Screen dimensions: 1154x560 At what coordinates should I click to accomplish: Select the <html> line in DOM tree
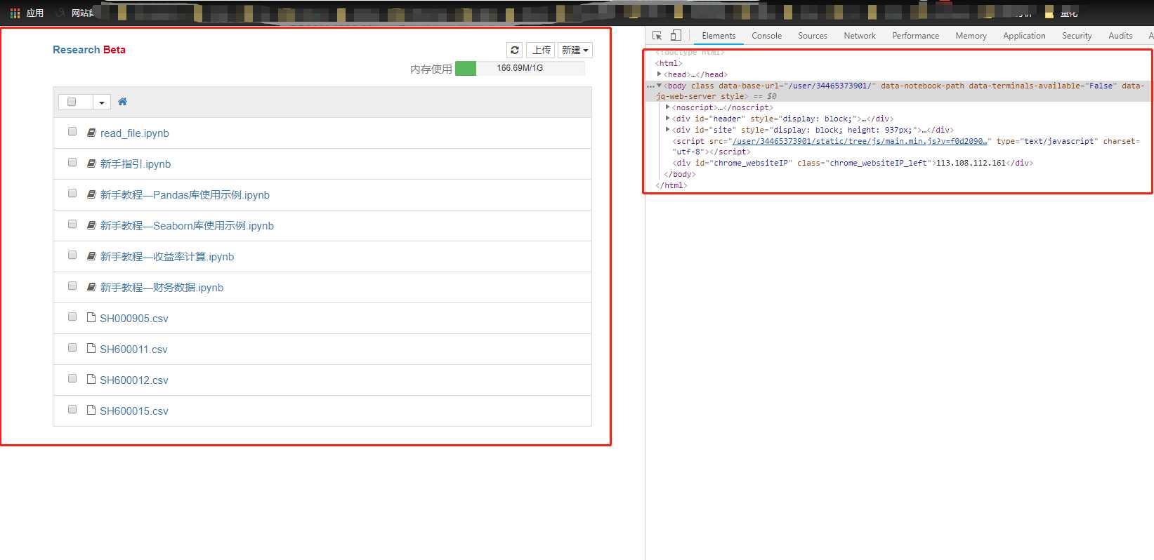tap(668, 63)
